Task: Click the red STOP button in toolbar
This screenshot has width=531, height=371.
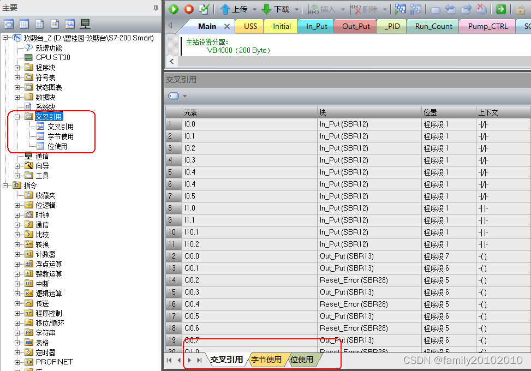Action: [x=188, y=9]
